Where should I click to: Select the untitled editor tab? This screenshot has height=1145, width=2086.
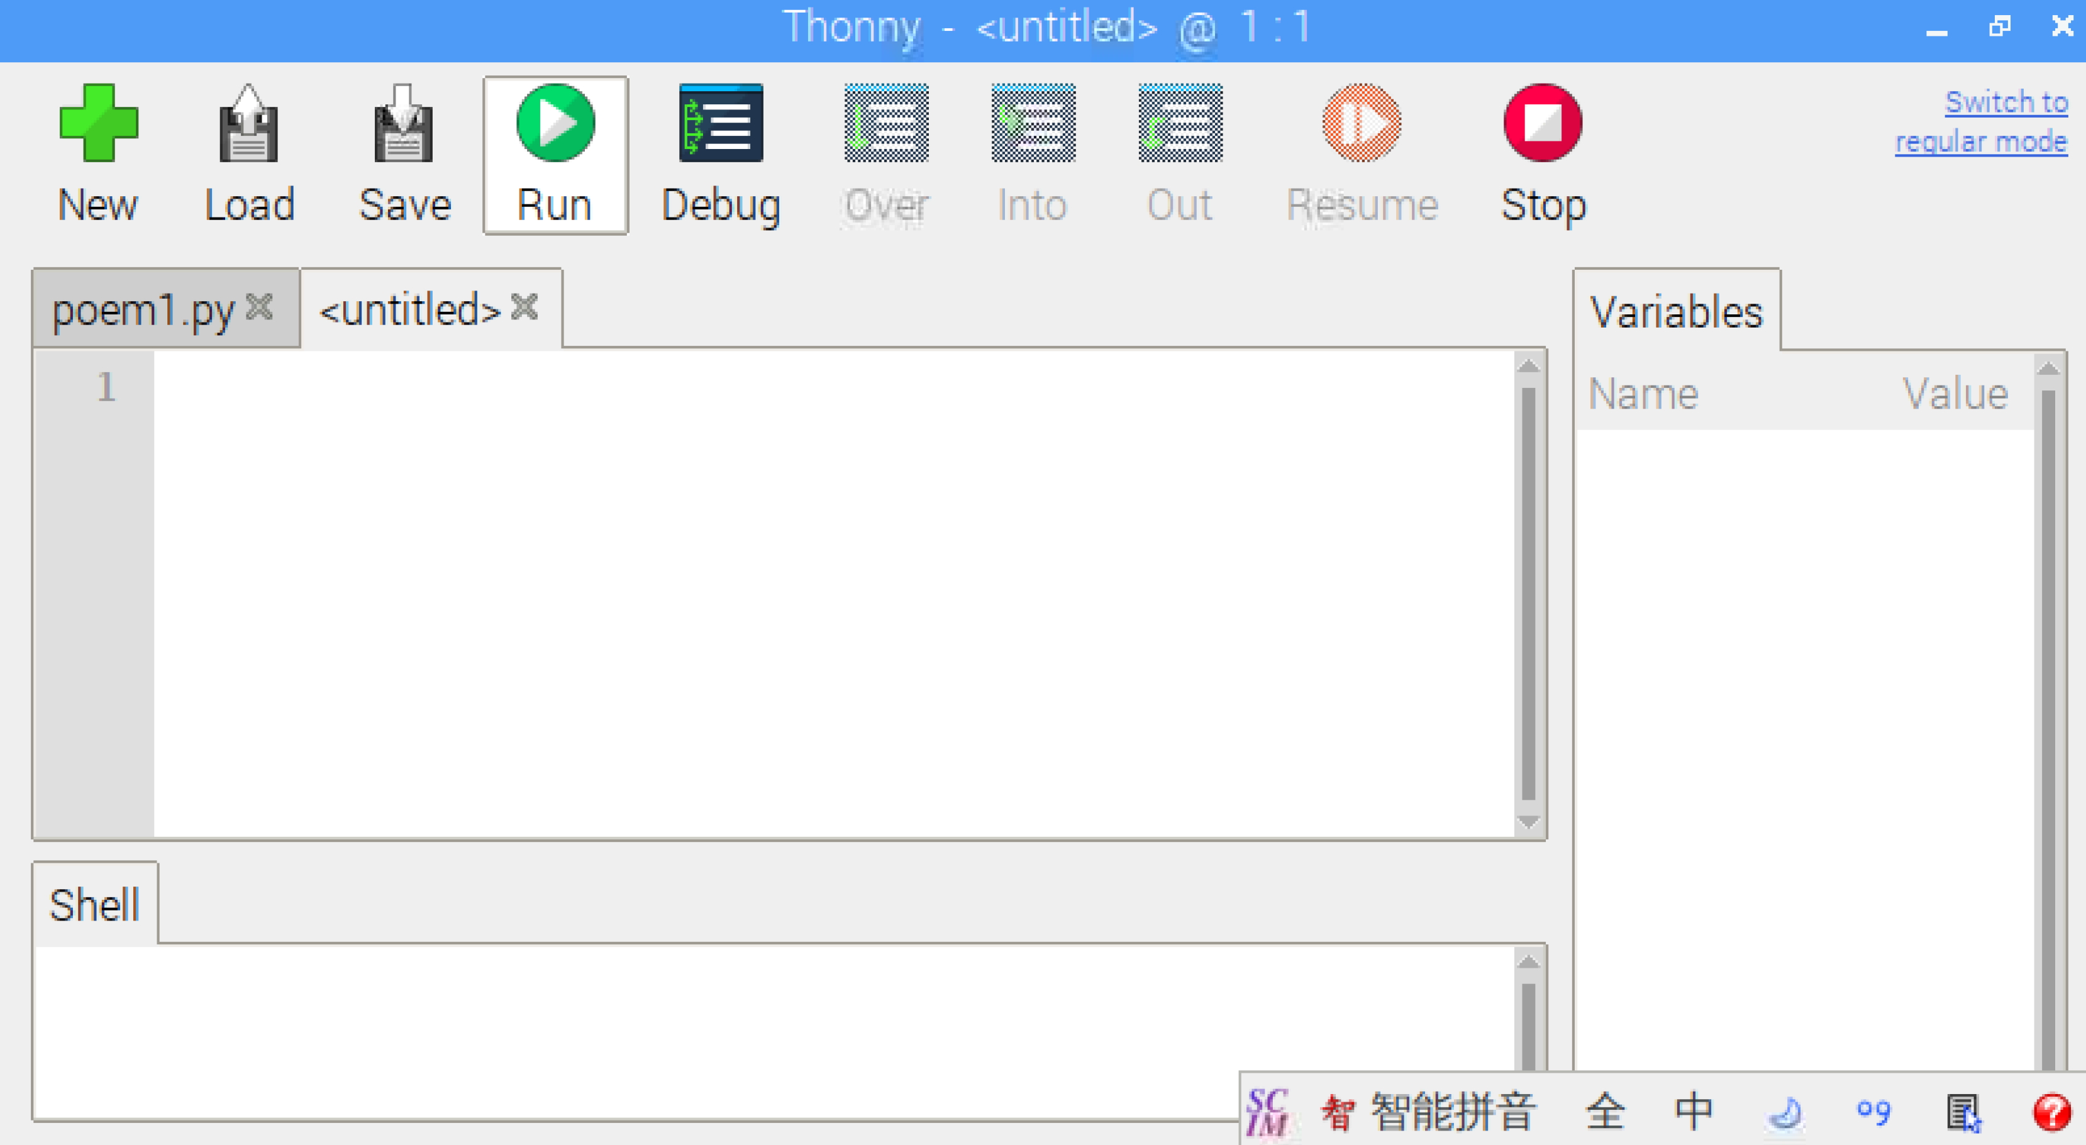coord(411,310)
